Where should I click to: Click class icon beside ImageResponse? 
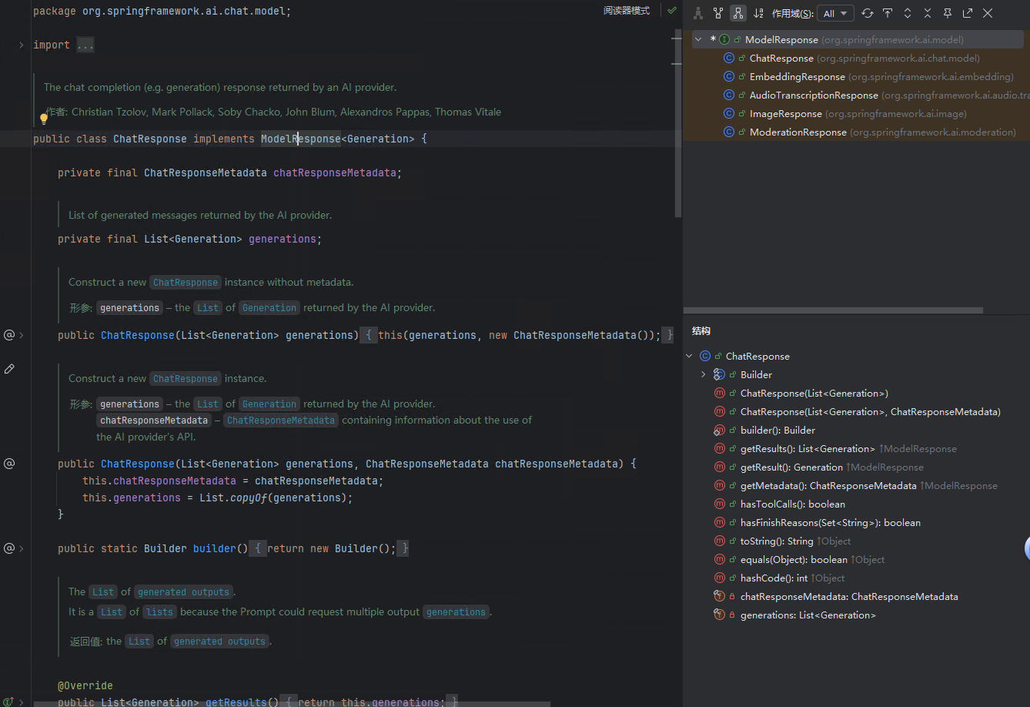(728, 113)
